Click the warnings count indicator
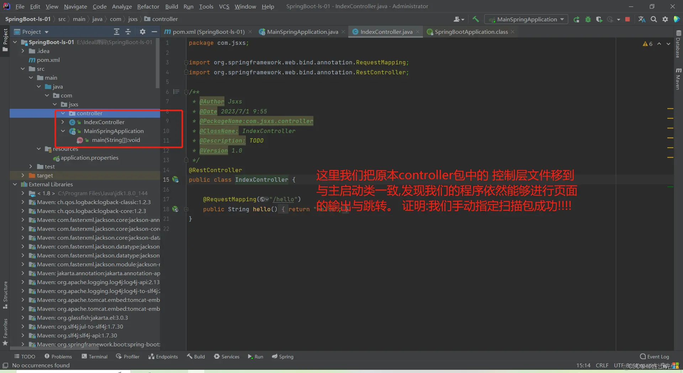 pyautogui.click(x=647, y=44)
